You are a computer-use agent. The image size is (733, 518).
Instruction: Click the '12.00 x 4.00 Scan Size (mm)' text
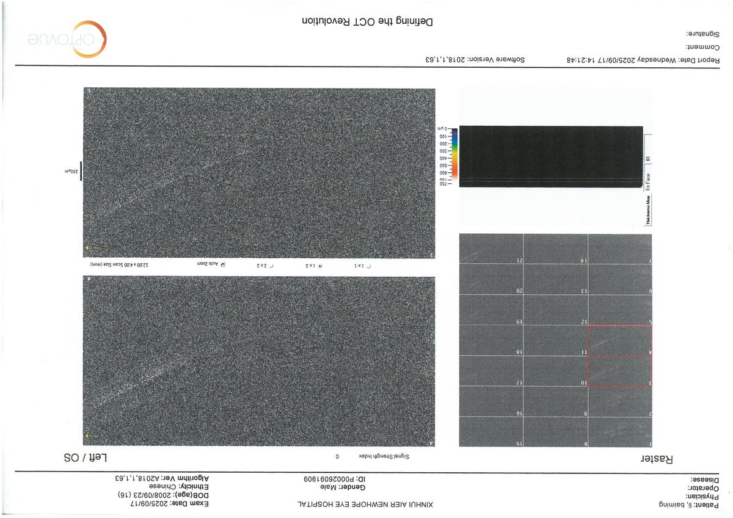click(119, 265)
